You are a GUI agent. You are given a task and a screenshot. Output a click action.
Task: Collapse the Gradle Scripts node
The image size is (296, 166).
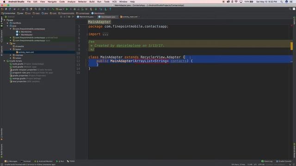5,61
